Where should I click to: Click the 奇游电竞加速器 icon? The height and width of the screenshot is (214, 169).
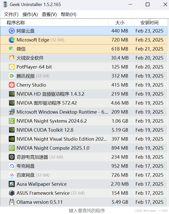pos(12,157)
